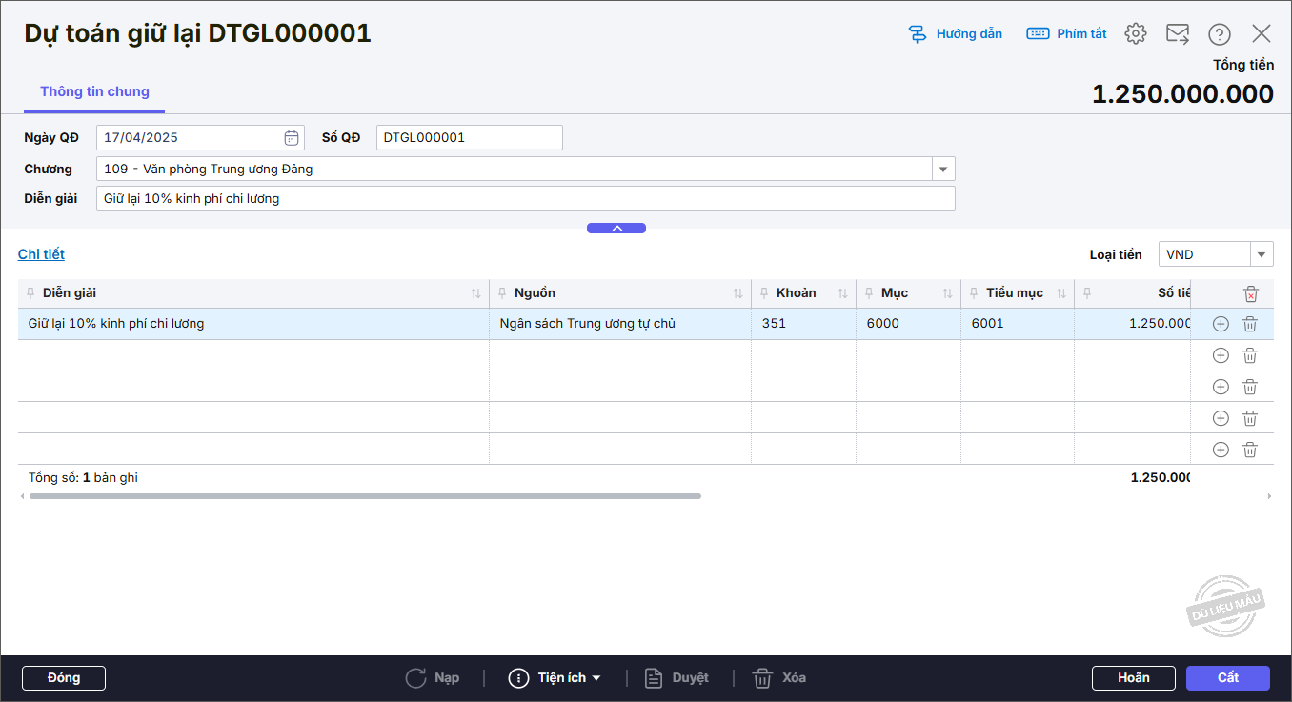This screenshot has height=702, width=1292.
Task: Click the Số QĐ input field
Action: click(x=469, y=138)
